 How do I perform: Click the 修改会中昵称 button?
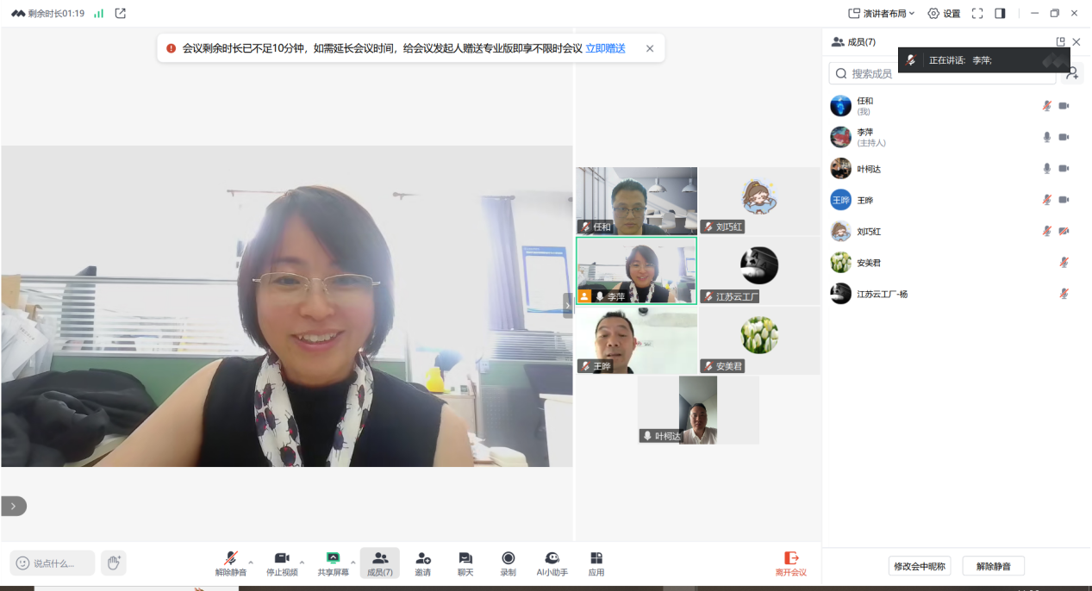coord(920,566)
